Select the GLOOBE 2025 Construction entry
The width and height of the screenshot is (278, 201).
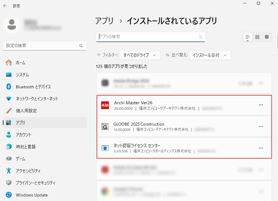pyautogui.click(x=184, y=126)
